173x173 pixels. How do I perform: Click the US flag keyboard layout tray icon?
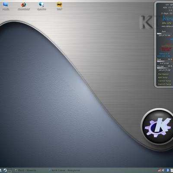(160, 170)
